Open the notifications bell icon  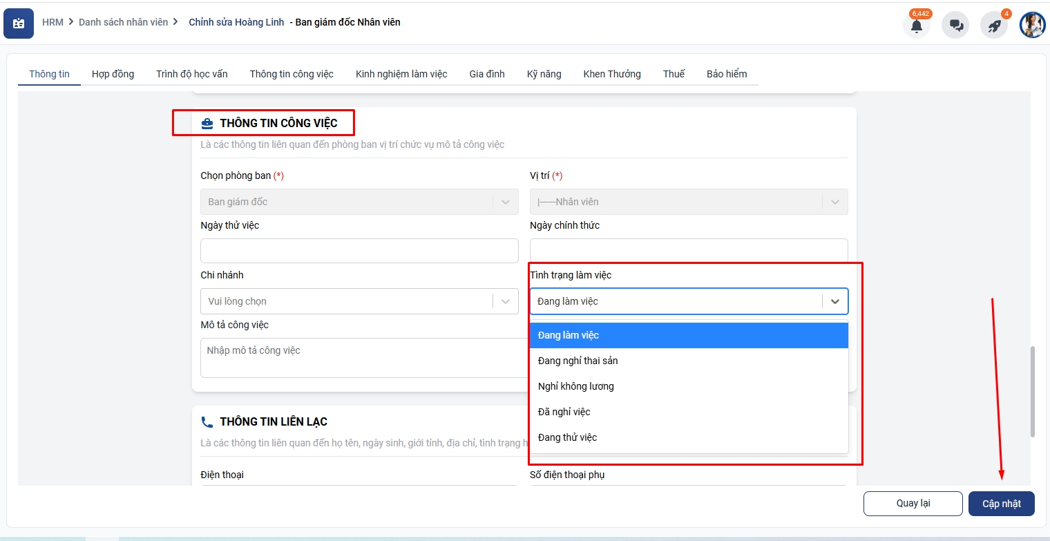pyautogui.click(x=916, y=26)
